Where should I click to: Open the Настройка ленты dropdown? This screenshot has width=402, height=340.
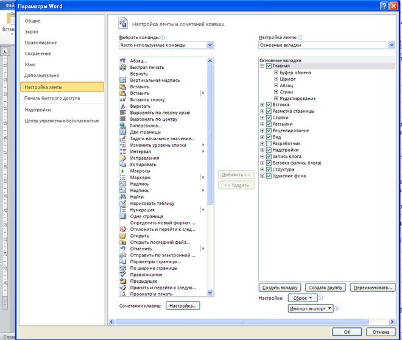392,45
